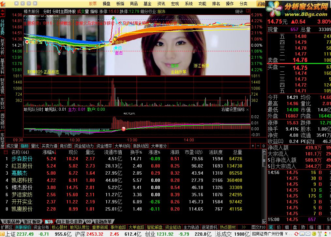The image size is (331, 237).
Task: Click the red up triangle at sidebar top
Action: pos(2,10)
